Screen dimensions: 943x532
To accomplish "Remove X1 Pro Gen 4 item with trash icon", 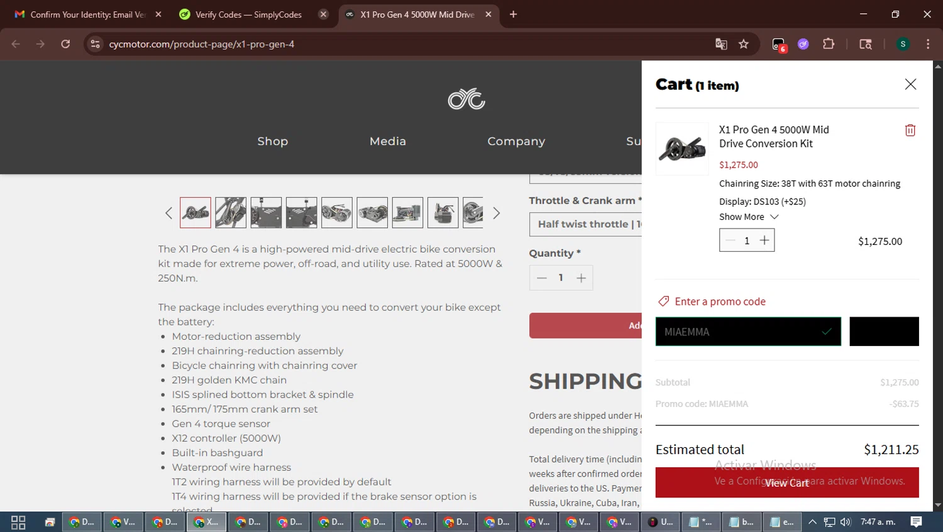I will click(910, 130).
